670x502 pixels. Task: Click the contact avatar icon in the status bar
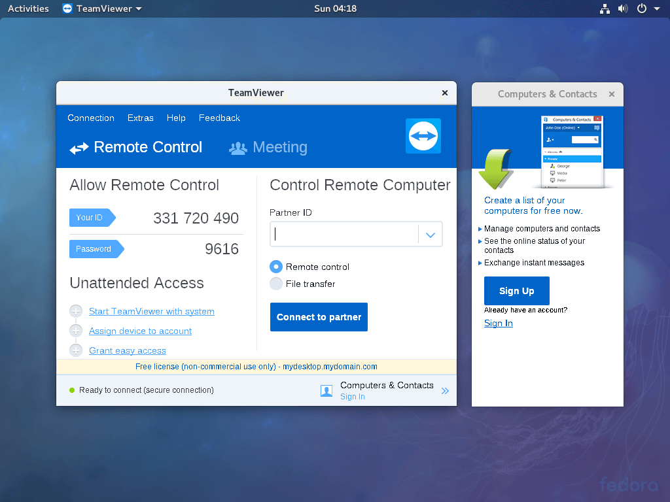[326, 391]
